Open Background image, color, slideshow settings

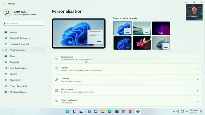[126, 58]
